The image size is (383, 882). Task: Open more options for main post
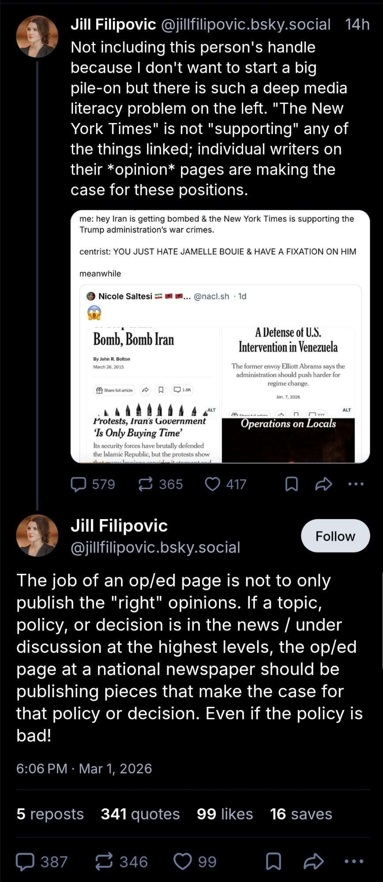354,861
